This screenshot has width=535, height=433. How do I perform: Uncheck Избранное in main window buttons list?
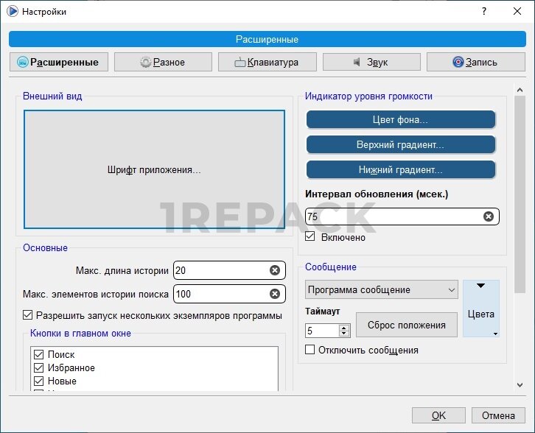pyautogui.click(x=39, y=367)
